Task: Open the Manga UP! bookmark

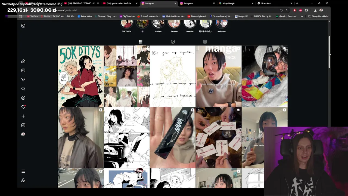Action: pyautogui.click(x=241, y=16)
